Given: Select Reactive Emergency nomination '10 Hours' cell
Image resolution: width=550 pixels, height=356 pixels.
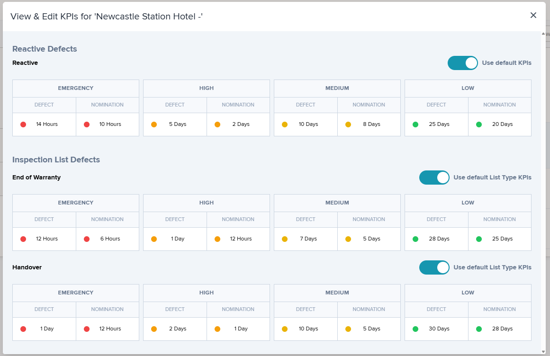Looking at the screenshot, I should pos(108,125).
